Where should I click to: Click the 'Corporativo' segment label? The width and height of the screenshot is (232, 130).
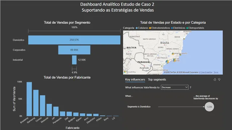(19, 50)
